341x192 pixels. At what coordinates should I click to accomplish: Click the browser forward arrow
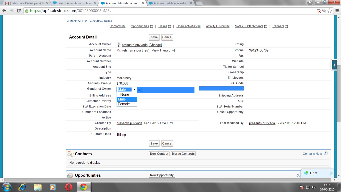pyautogui.click(x=11, y=11)
